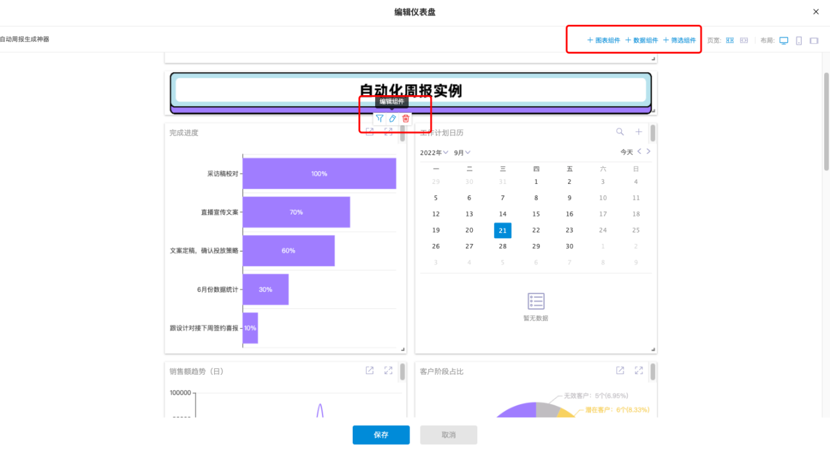The image size is (830, 452).
Task: Click the 100% bar for 采访稿校对
Action: pos(319,174)
